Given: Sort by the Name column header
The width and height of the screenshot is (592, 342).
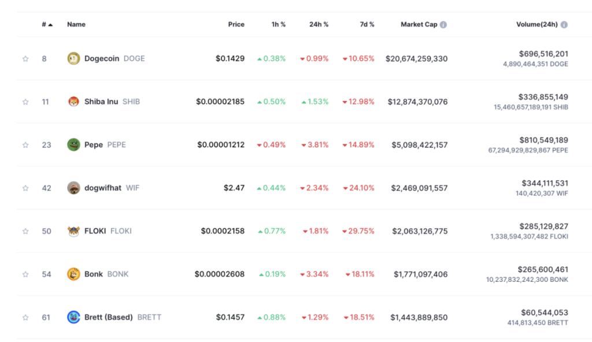Looking at the screenshot, I should pyautogui.click(x=76, y=24).
